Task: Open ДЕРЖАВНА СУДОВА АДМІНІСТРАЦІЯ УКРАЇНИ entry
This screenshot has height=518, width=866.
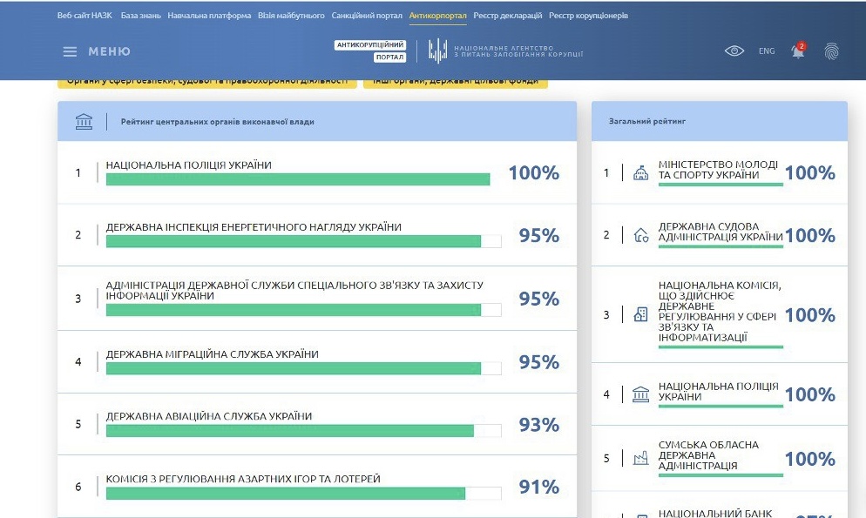Action: (x=721, y=232)
